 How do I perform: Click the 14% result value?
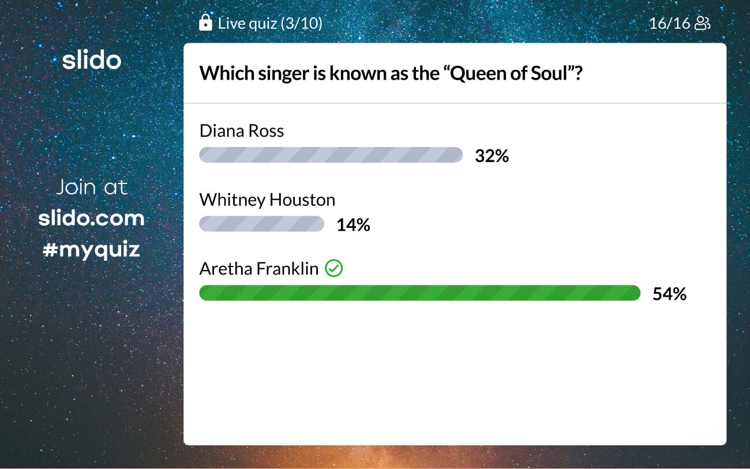353,224
